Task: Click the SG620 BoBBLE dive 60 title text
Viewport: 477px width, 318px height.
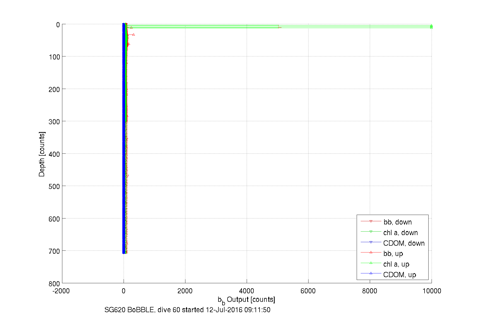Action: point(187,310)
